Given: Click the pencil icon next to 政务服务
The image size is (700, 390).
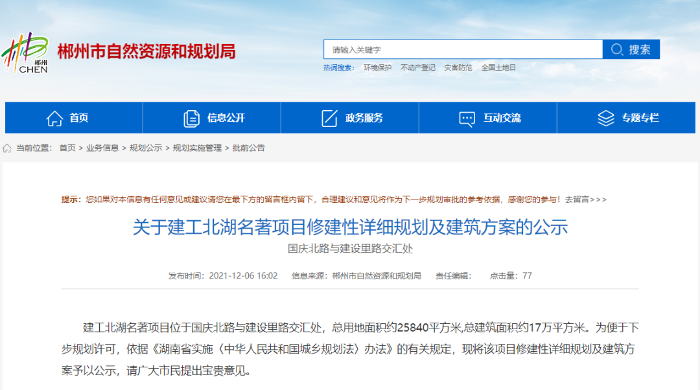Looking at the screenshot, I should (x=329, y=117).
